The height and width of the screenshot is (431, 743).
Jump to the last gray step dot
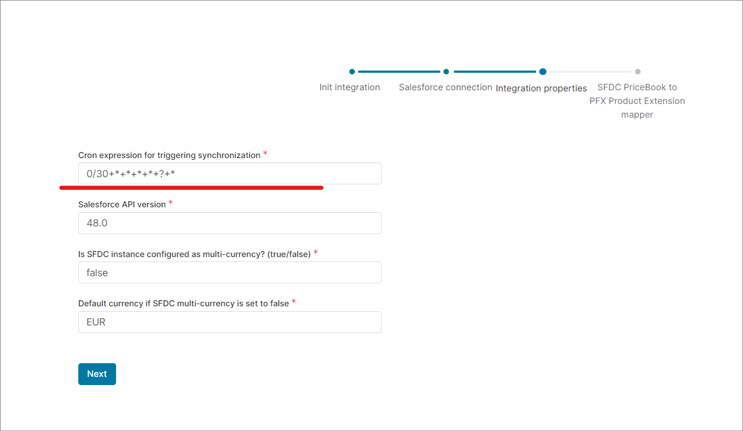[638, 72]
